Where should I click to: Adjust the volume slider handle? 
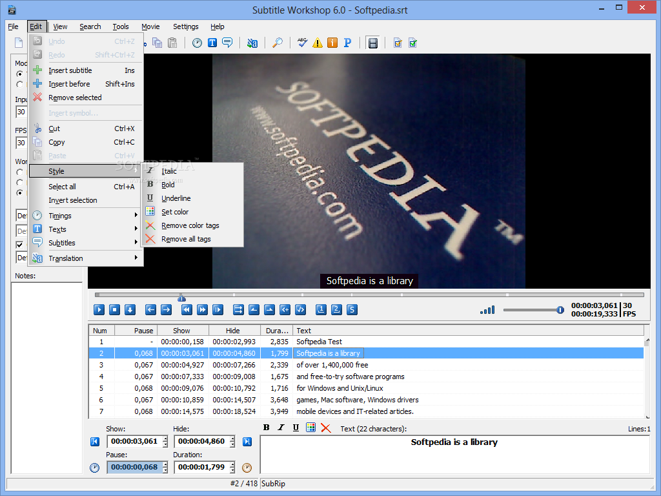[560, 310]
